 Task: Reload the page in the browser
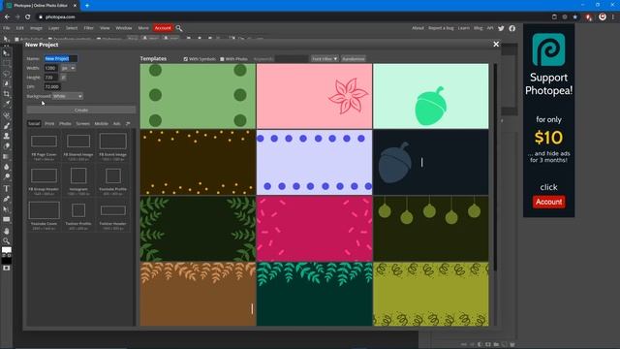(x=28, y=17)
